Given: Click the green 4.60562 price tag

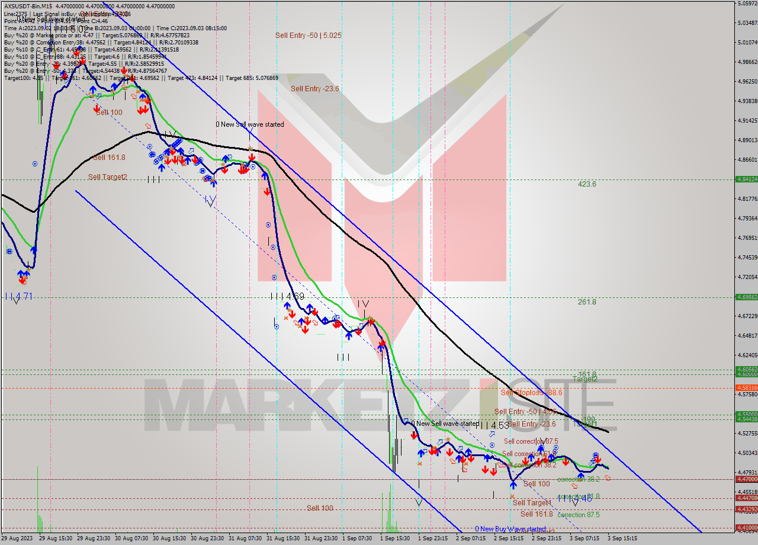Looking at the screenshot, I should 746,369.
